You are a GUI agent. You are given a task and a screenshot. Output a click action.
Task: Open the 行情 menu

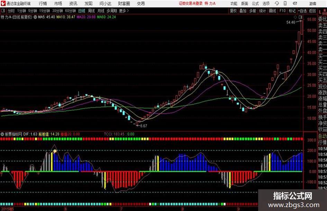[x=43, y=3]
